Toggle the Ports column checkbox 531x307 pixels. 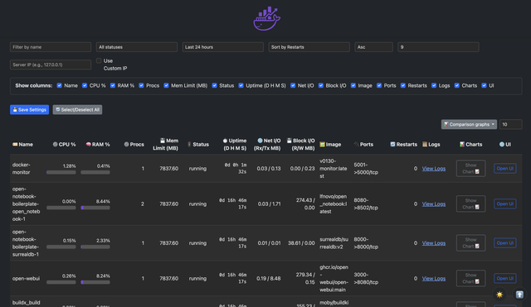[379, 85]
